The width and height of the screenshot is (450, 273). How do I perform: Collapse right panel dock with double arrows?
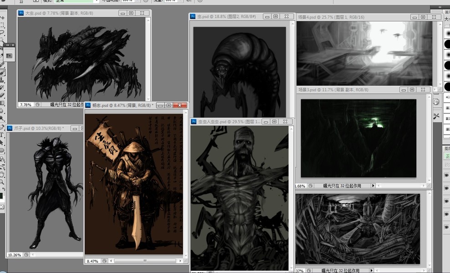click(x=440, y=7)
